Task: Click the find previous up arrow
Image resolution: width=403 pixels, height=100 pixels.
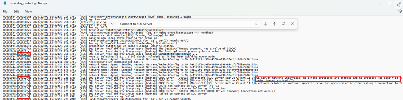Action: coord(274,24)
